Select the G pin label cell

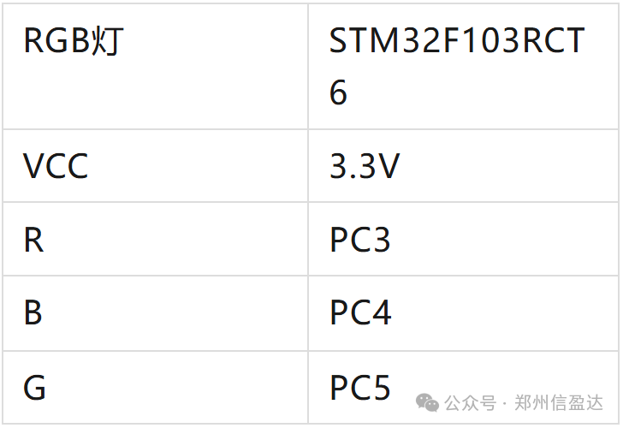point(156,388)
